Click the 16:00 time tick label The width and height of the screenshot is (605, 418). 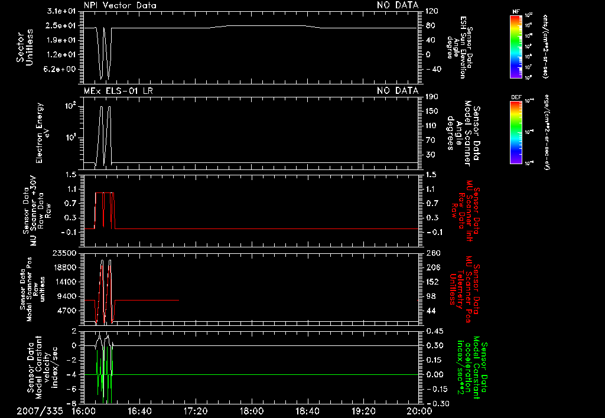pyautogui.click(x=84, y=411)
